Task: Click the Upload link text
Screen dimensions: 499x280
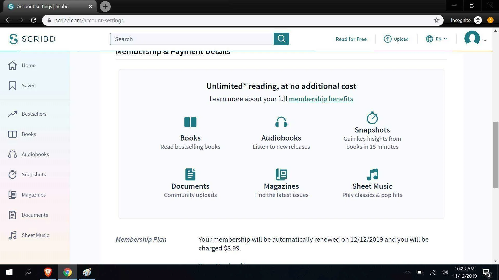Action: [x=401, y=39]
